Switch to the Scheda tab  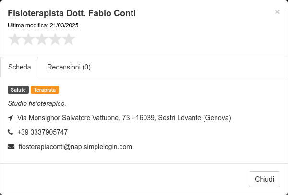coord(20,67)
